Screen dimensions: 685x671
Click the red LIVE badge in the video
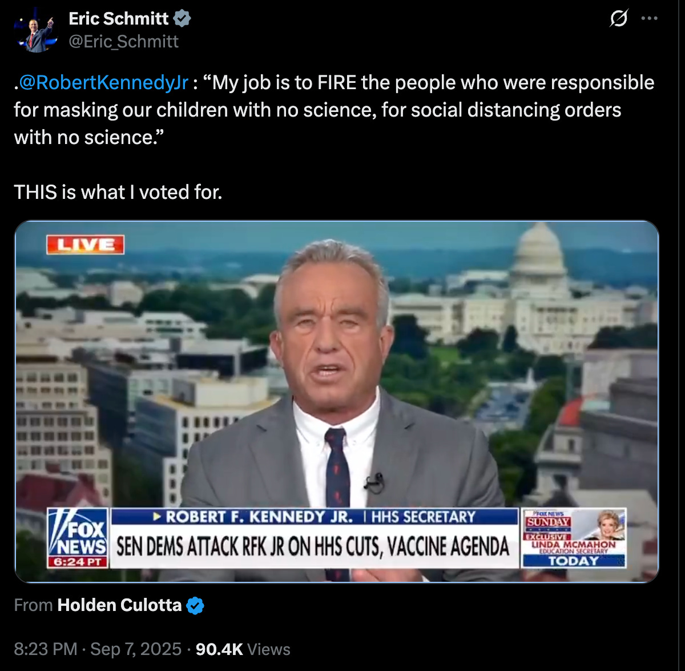(86, 245)
